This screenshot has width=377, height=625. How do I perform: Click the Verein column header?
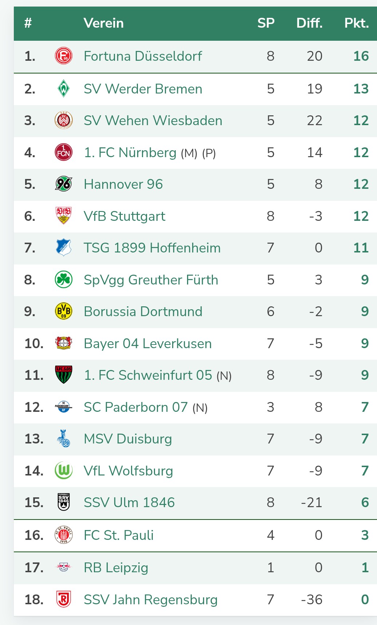click(x=104, y=23)
